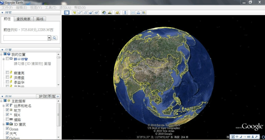
Task: Select the Add Polygon tool
Action: coord(80,12)
